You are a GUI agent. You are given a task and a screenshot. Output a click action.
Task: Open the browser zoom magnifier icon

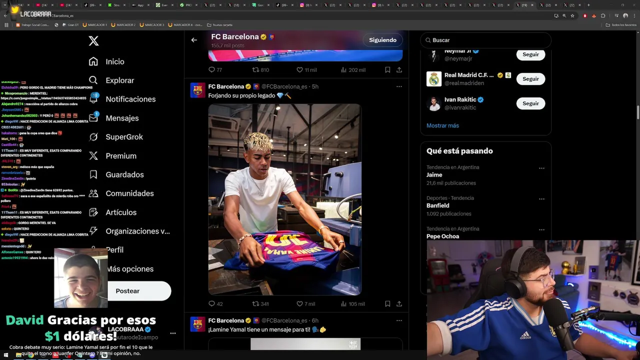pyautogui.click(x=564, y=15)
